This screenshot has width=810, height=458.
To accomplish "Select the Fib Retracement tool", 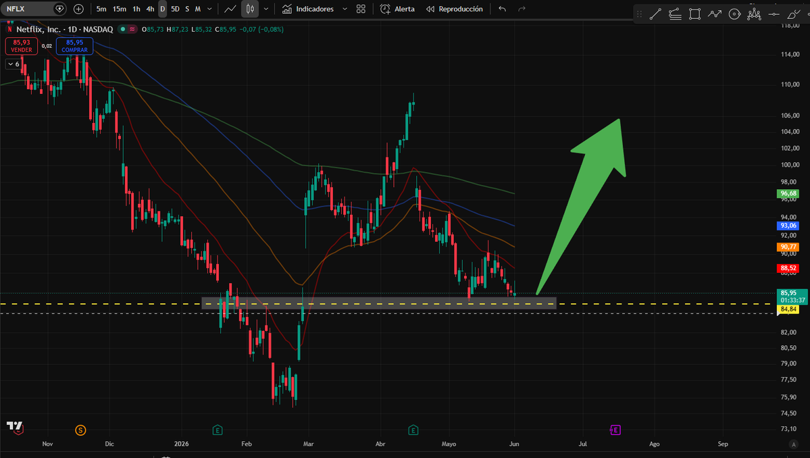I will point(675,14).
